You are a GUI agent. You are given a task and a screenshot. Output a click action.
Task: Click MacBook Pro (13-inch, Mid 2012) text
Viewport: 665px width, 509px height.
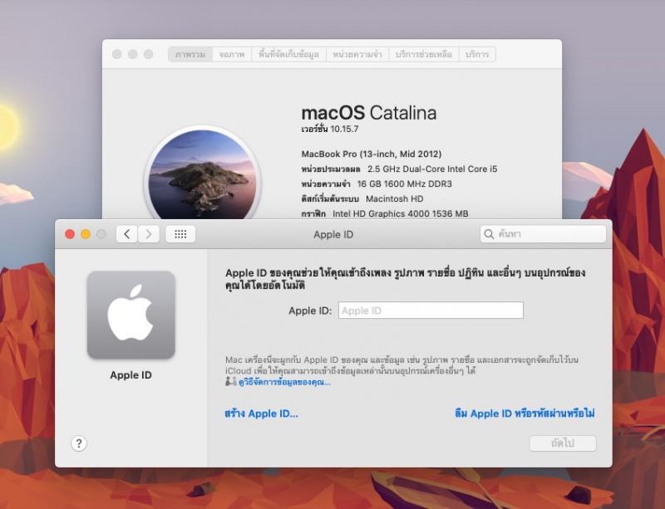(x=372, y=154)
